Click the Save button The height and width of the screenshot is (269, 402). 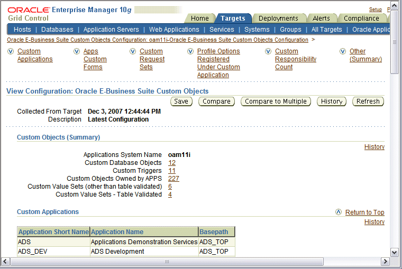(x=181, y=101)
